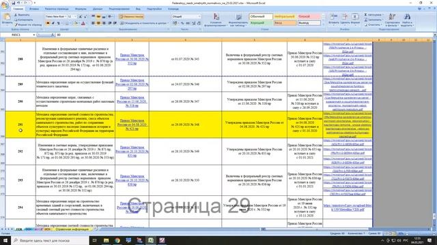Screen dimensions: 437x245
Task: Align text to the left
Action: [x=93, y=23]
